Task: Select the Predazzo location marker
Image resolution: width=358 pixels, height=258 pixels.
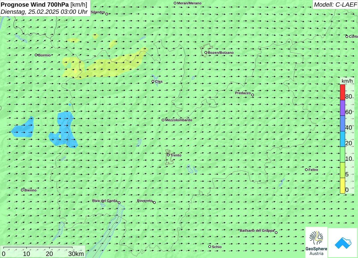Action: [x=252, y=95]
